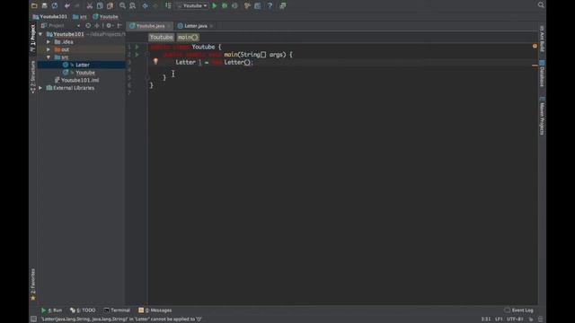The image size is (575, 323).
Task: Click Scroll from Source icon in Project panel
Action: pyautogui.click(x=88, y=26)
